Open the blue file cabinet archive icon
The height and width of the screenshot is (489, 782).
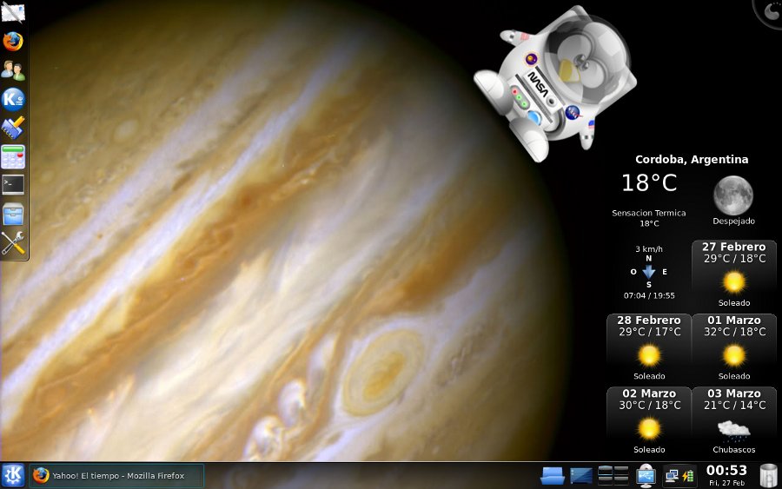click(x=13, y=215)
